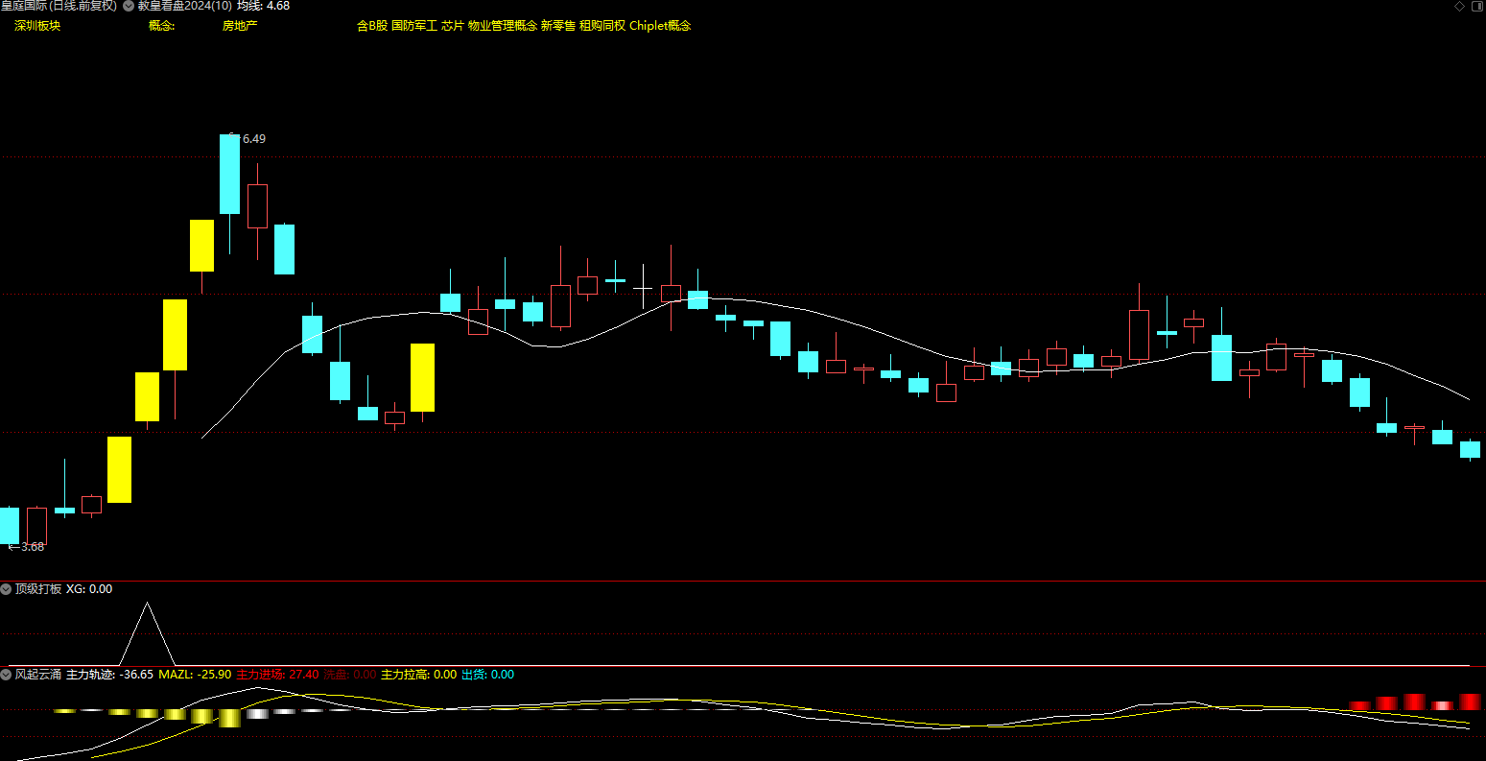The width and height of the screenshot is (1486, 761).
Task: Click the 6.49 high price label
Action: 253,139
